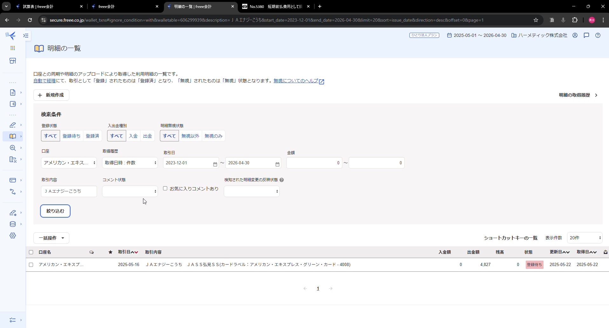
Task: Open the credit card icon in sidebar
Action: pyautogui.click(x=13, y=180)
